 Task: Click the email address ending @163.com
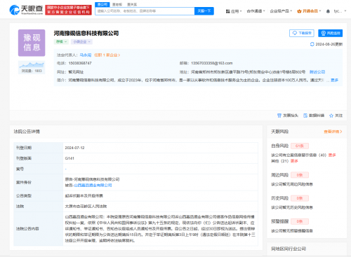pos(212,63)
